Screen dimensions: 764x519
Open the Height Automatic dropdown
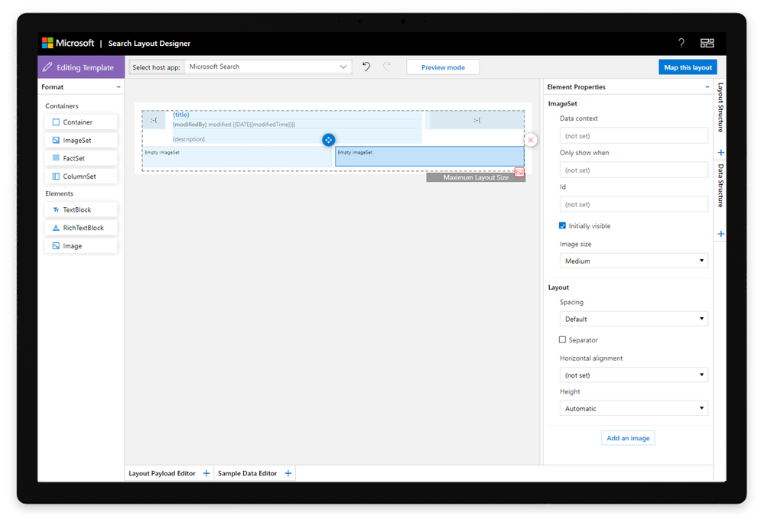click(633, 408)
